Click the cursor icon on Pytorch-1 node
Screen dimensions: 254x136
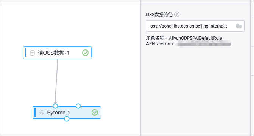pos(42,113)
